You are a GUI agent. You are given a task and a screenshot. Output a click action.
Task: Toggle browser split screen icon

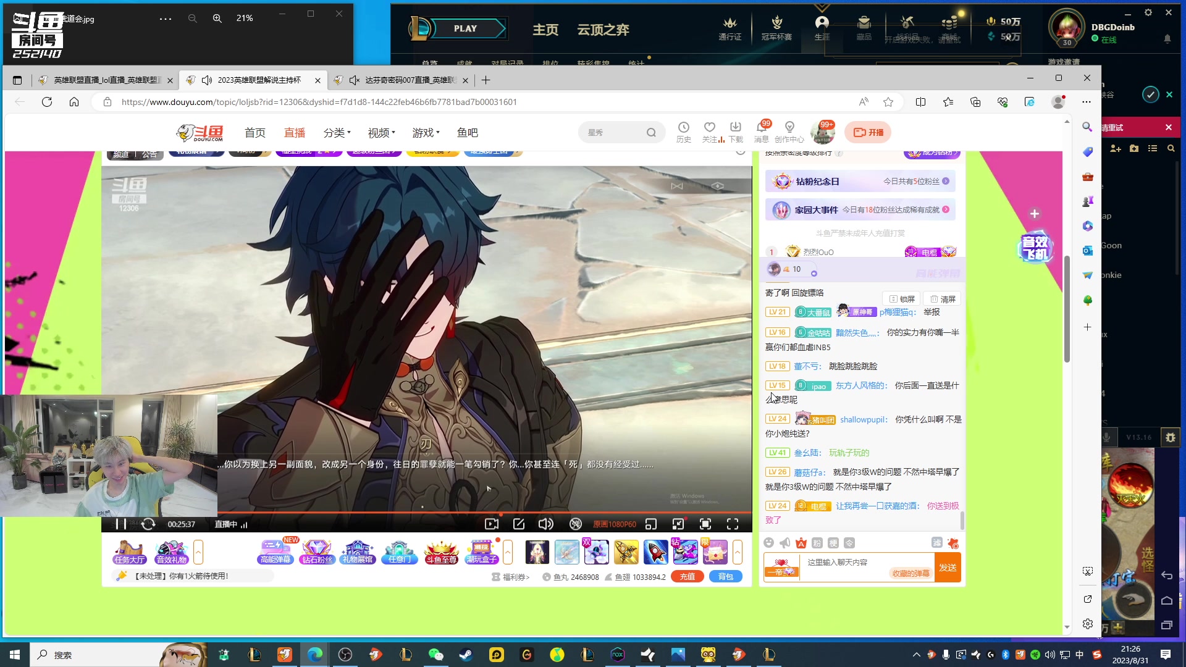(920, 102)
